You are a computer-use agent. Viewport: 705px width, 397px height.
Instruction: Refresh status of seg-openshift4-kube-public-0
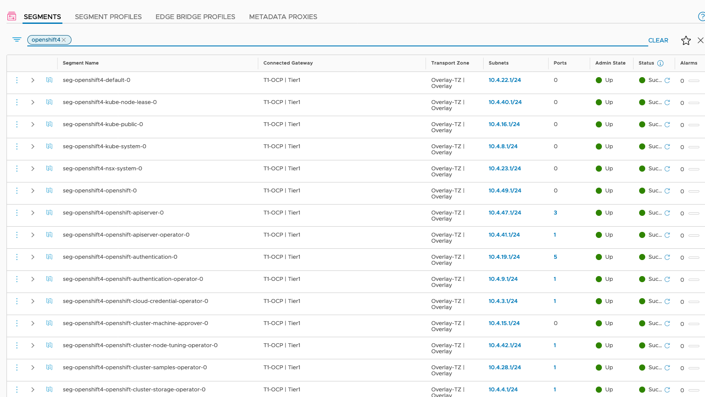pyautogui.click(x=667, y=124)
